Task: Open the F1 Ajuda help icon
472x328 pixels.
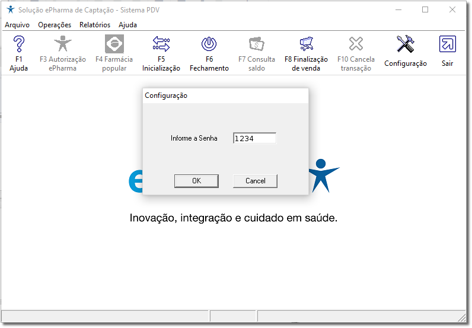Action: [x=19, y=44]
